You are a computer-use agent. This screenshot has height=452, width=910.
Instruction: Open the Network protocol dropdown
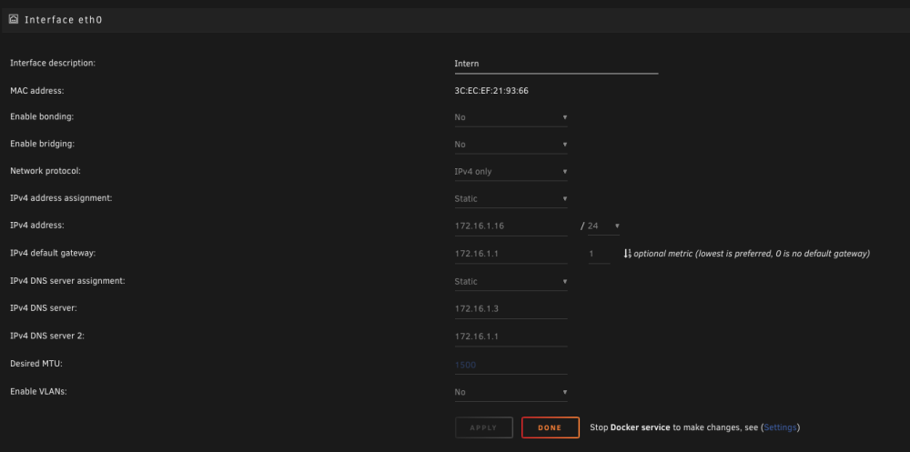[511, 172]
